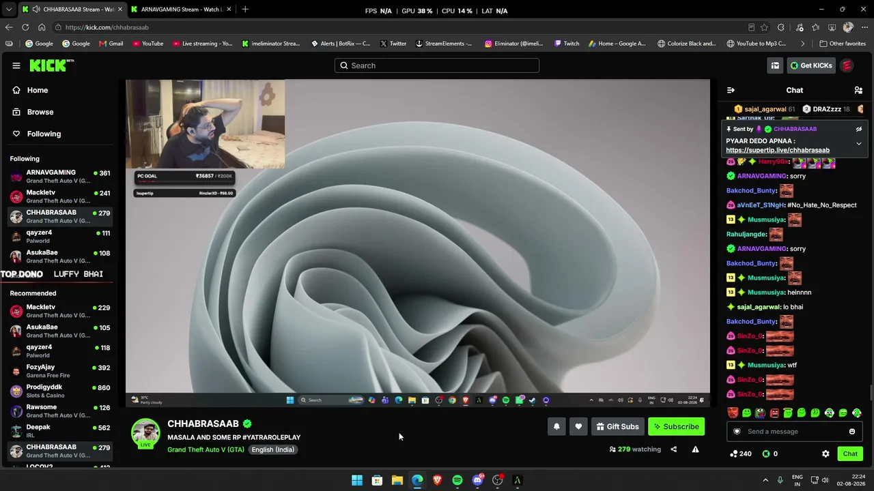The image size is (874, 491).
Task: Open Spotify from the taskbar
Action: [457, 480]
